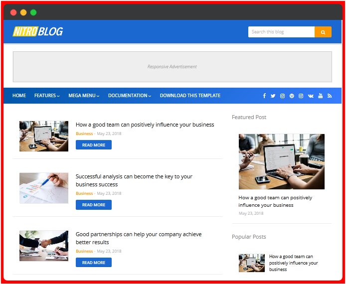Click the Business tag under partnerships post
Viewport: 346px width, 284px height.
(84, 251)
